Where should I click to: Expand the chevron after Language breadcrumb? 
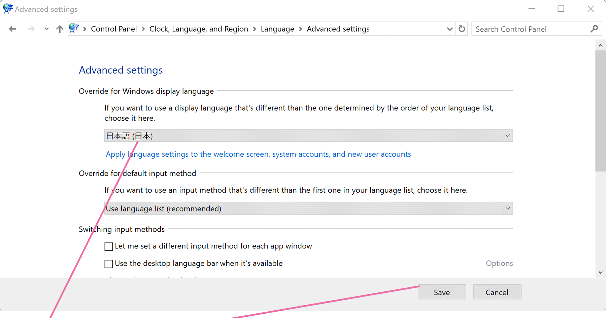301,29
